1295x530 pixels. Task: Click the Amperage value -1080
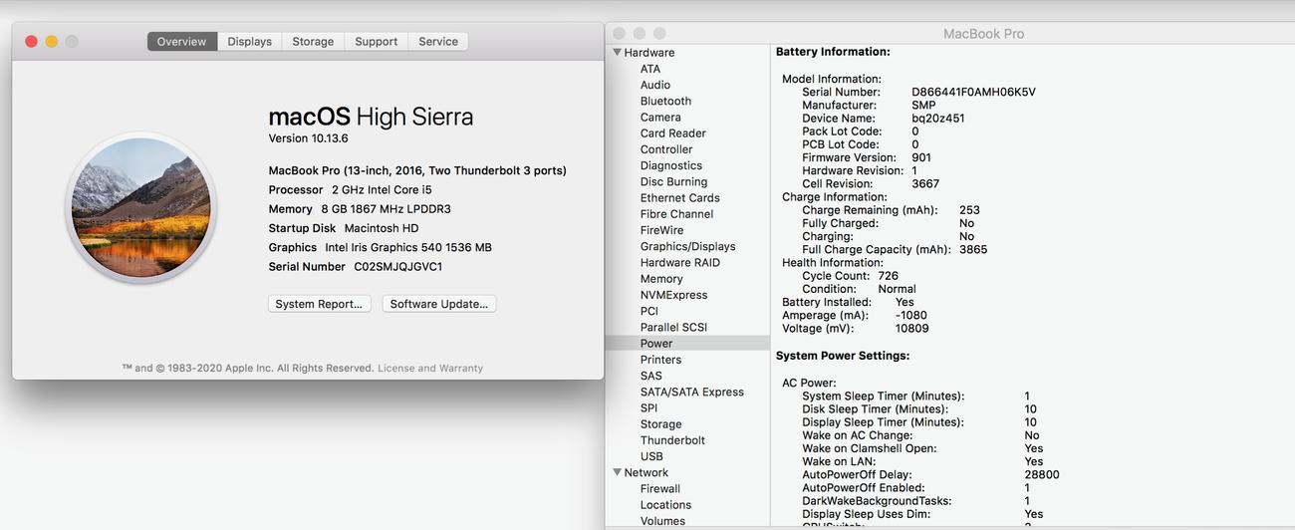911,316
